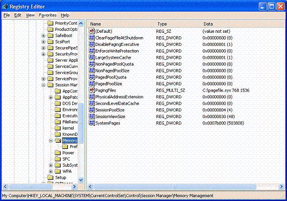Open the View menu

[30, 15]
